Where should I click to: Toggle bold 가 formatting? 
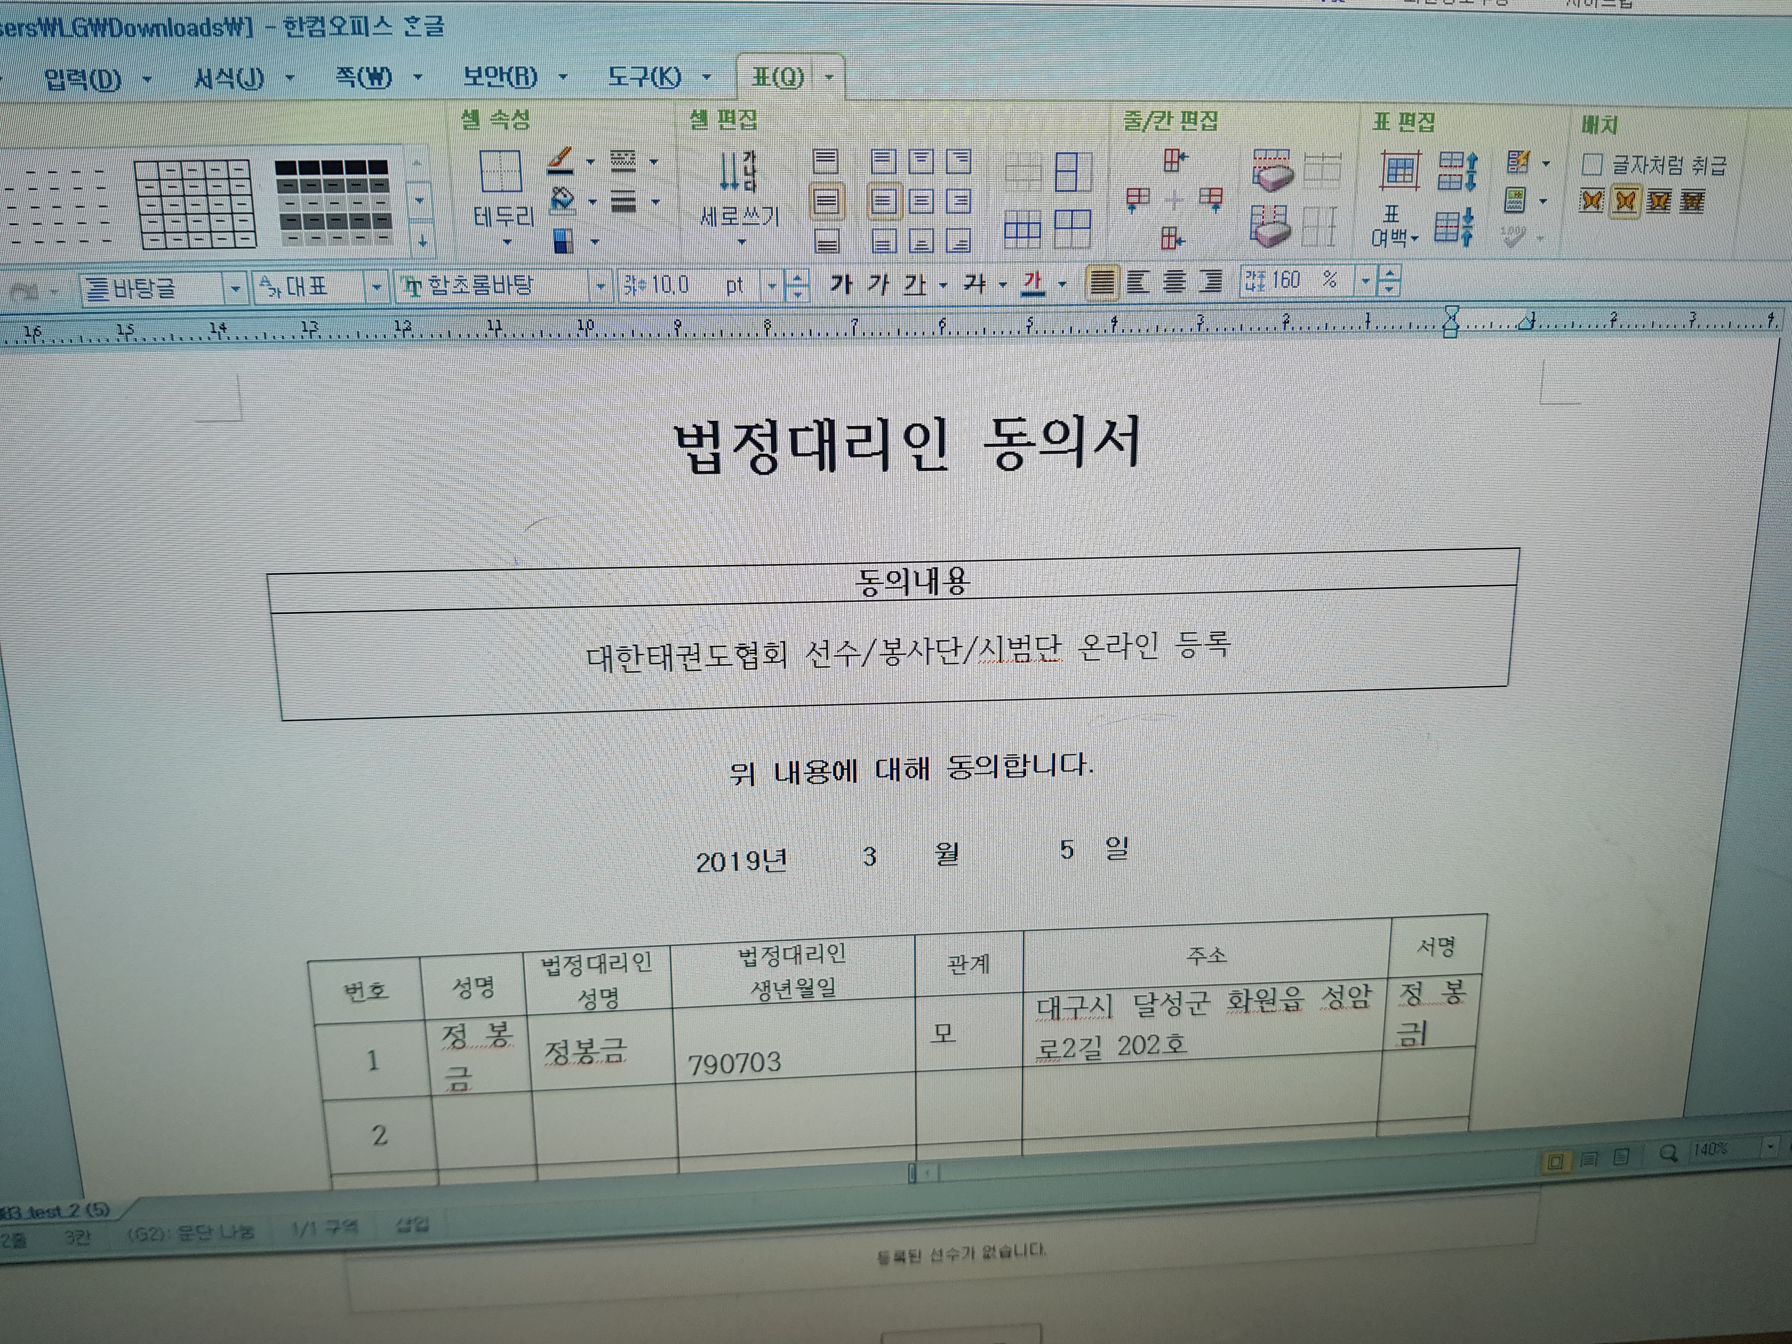(x=841, y=284)
